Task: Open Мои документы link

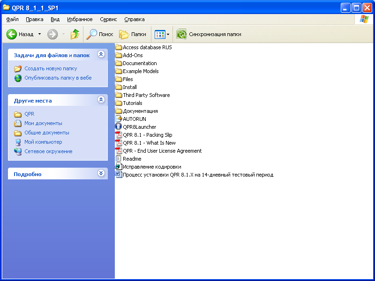Action: pyautogui.click(x=43, y=123)
